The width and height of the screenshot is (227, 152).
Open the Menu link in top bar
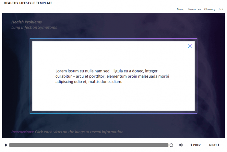(x=180, y=9)
